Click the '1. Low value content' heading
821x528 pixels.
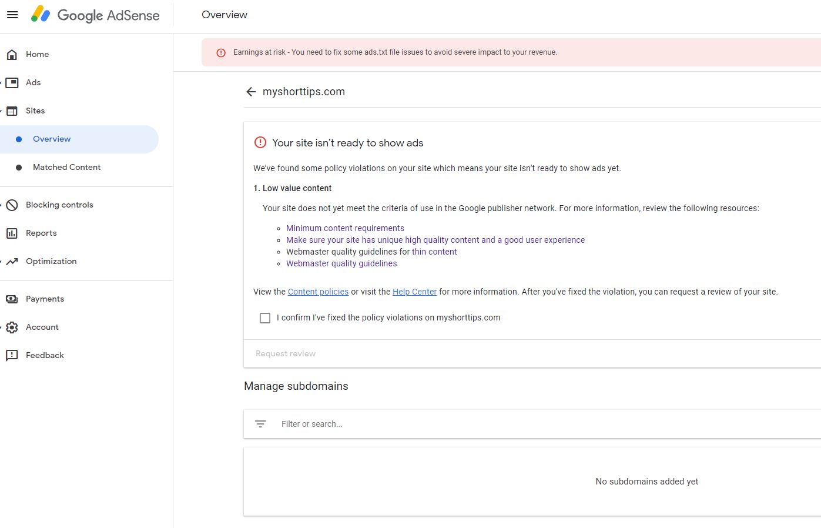(x=292, y=188)
